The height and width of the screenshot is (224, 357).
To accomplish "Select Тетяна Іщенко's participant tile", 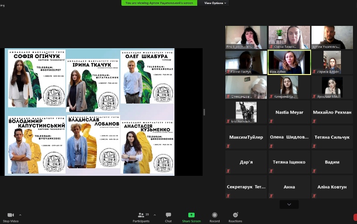I will click(x=289, y=162).
